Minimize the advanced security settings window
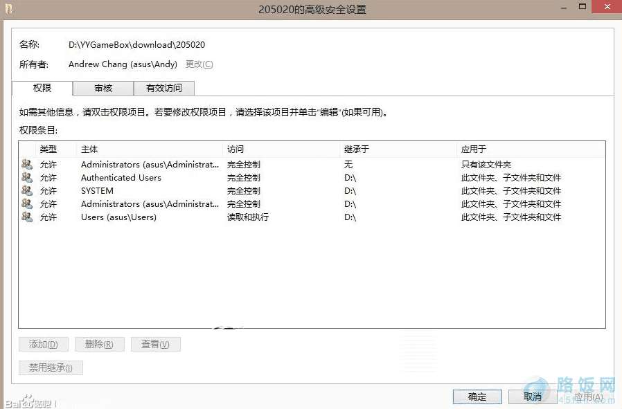Screen dimensions: 622x409 pyautogui.click(x=564, y=7)
